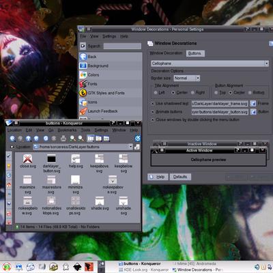Click the Up directory arrow in Konqueror toolbar
Viewport: 273px width, 273px height.
[x=28, y=139]
